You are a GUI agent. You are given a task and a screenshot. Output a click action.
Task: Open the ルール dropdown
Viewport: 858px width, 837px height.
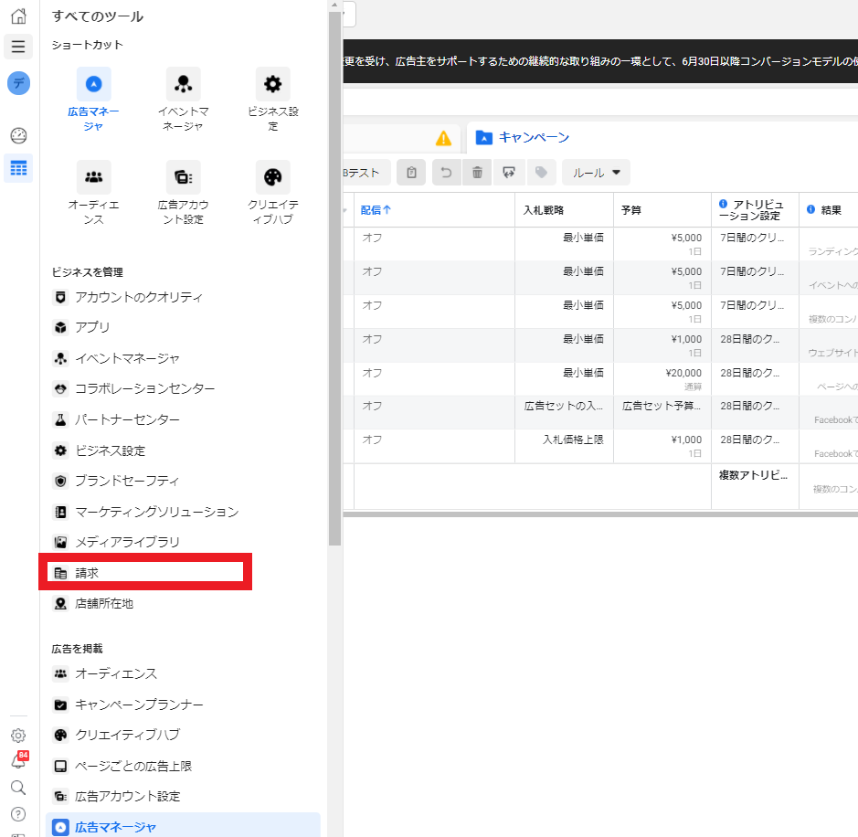pos(596,173)
